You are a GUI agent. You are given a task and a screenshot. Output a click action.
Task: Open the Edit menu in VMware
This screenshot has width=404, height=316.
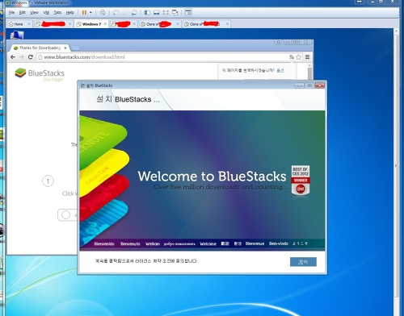22,13
